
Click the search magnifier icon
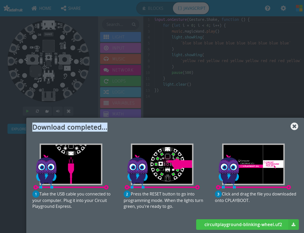[133, 24]
